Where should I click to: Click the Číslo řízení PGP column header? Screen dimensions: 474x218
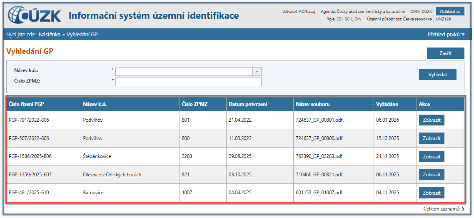coord(26,104)
